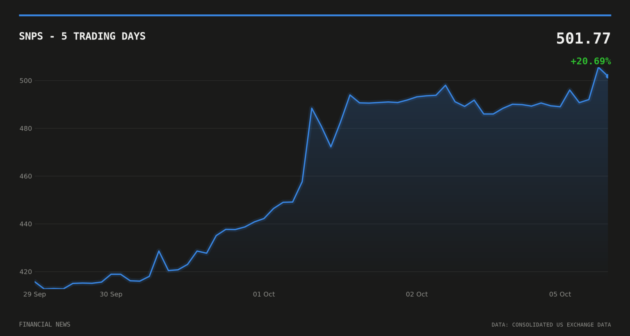Image resolution: width=630 pixels, height=336 pixels.
Task: Click the FINANCIAL NEWS footer text
Action: (45, 325)
